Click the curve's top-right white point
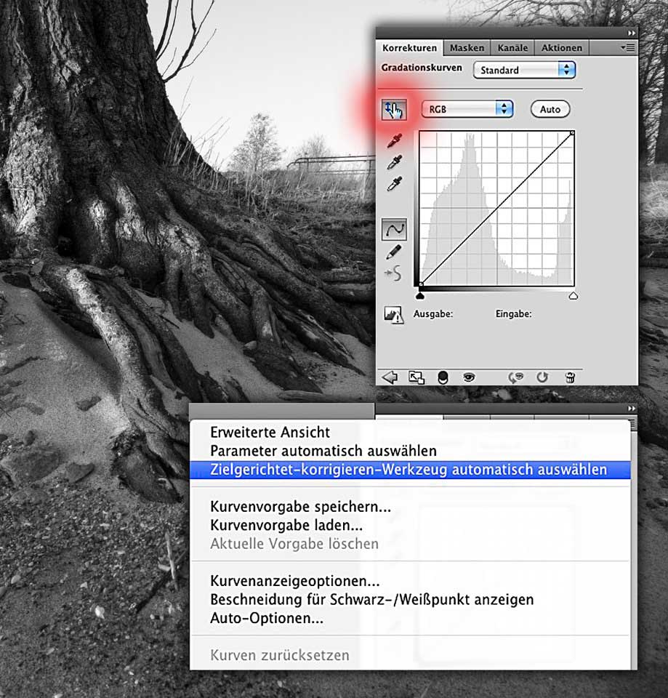The height and width of the screenshot is (698, 668). tap(572, 132)
